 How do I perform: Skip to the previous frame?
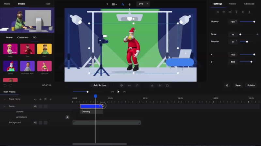tap(112, 92)
